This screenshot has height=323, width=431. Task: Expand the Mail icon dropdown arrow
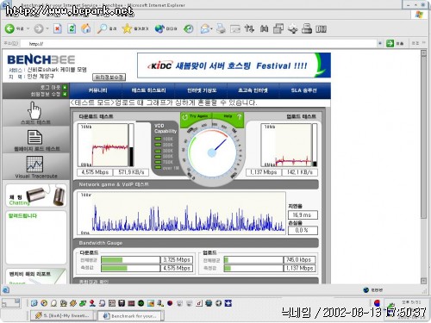pyautogui.click(x=211, y=28)
